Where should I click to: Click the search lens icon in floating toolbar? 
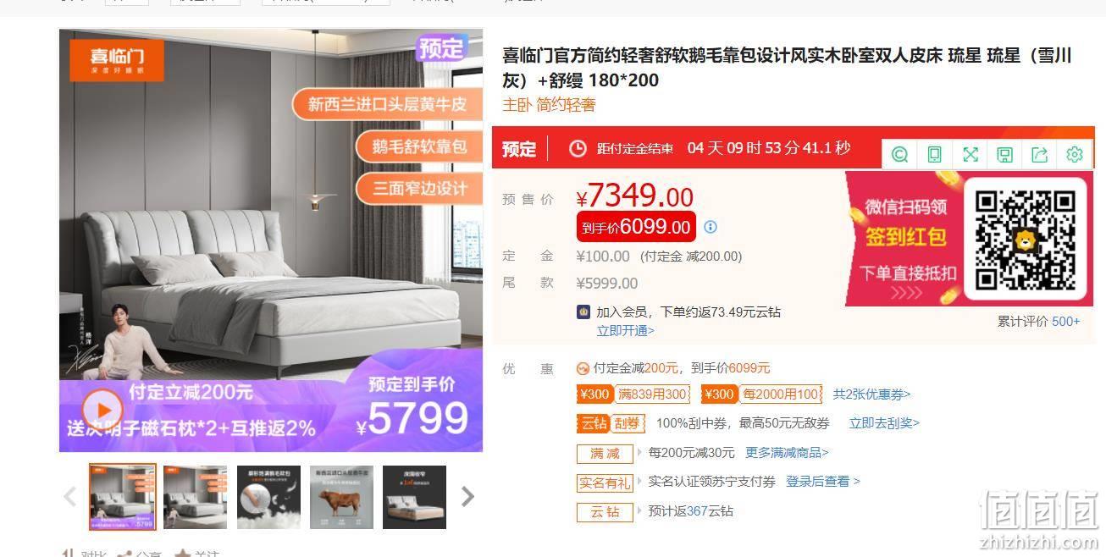point(900,154)
